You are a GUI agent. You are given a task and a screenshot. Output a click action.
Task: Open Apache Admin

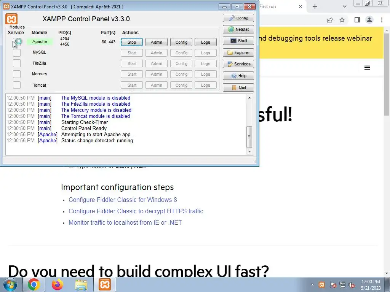click(157, 42)
